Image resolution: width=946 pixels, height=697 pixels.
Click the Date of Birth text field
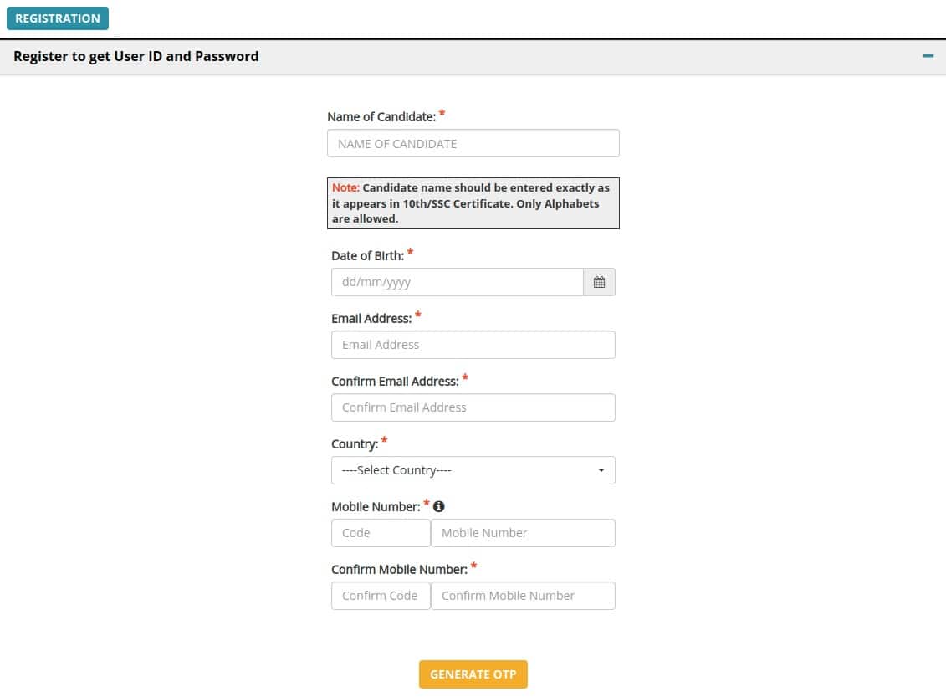(x=458, y=282)
